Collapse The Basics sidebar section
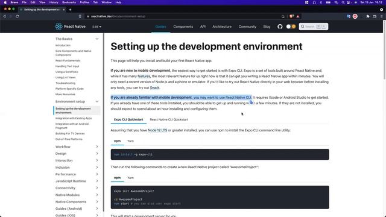This screenshot has width=386, height=217. coord(97,39)
